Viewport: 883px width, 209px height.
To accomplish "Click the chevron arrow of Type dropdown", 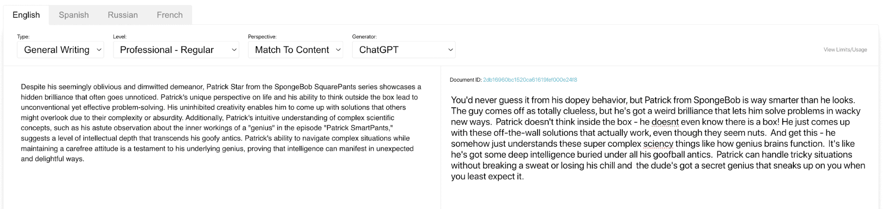I will tap(99, 50).
